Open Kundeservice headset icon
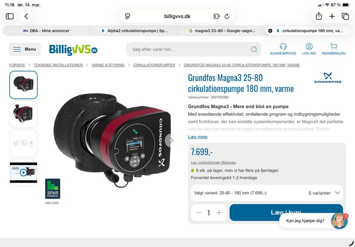Viewport: 355px width, 247px height. pos(283,49)
